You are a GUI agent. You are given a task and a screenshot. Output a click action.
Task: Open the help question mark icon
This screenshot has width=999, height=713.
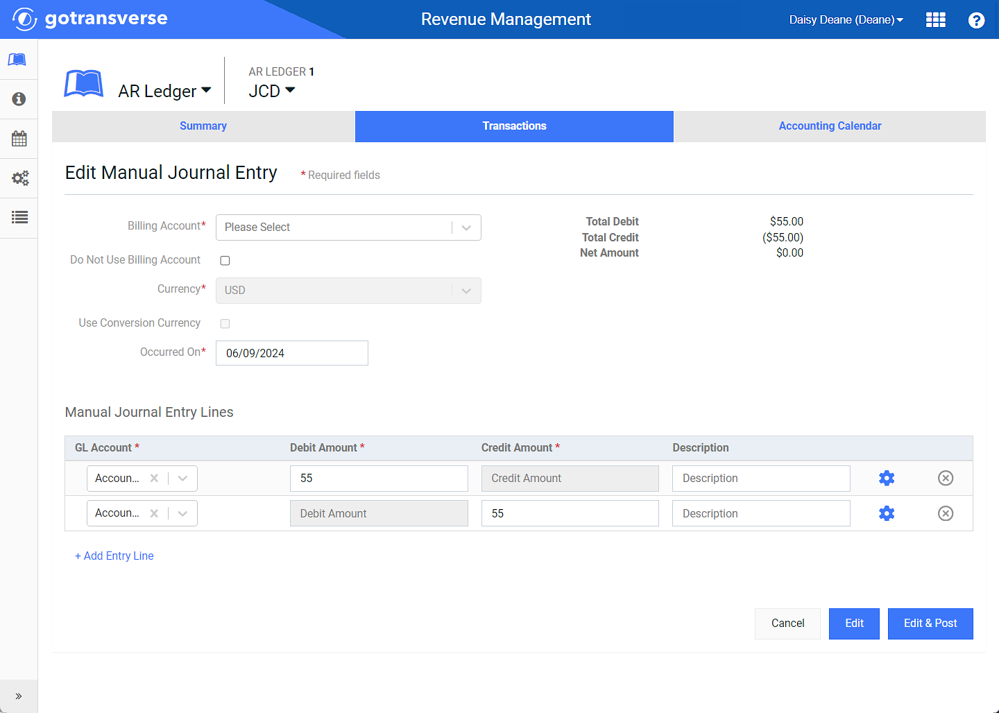[976, 20]
